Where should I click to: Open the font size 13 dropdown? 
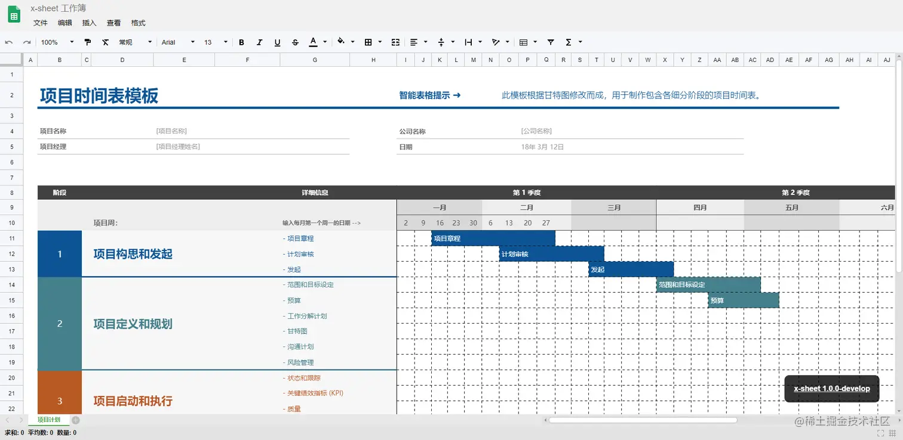point(214,42)
